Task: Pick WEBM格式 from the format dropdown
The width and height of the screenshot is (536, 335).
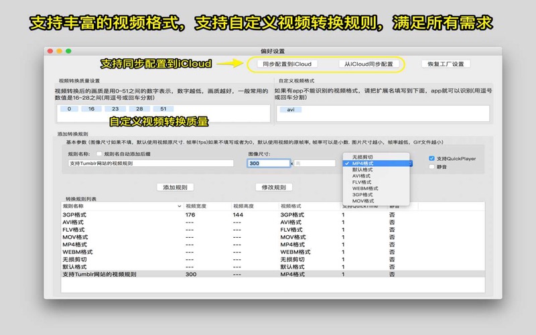Action: tap(364, 188)
